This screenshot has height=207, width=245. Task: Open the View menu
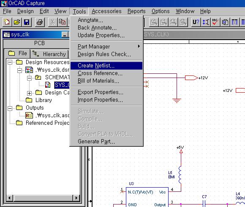coord(60,11)
